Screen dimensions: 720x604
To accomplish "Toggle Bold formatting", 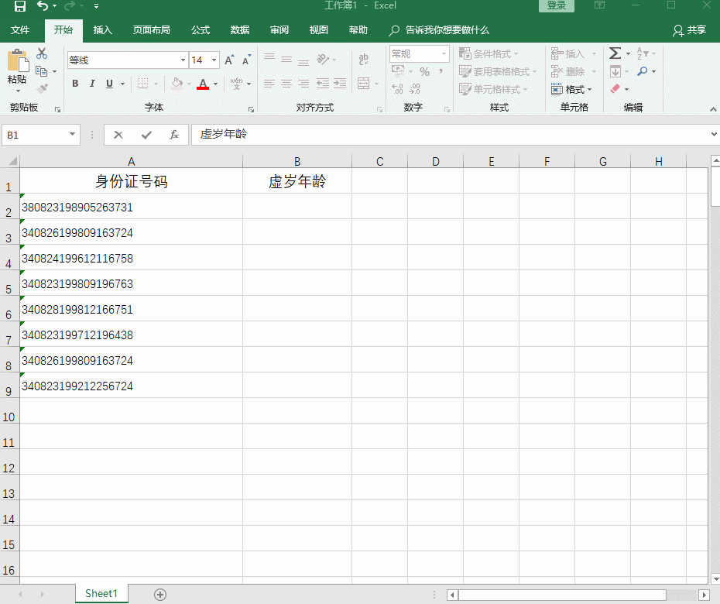I will tap(75, 84).
